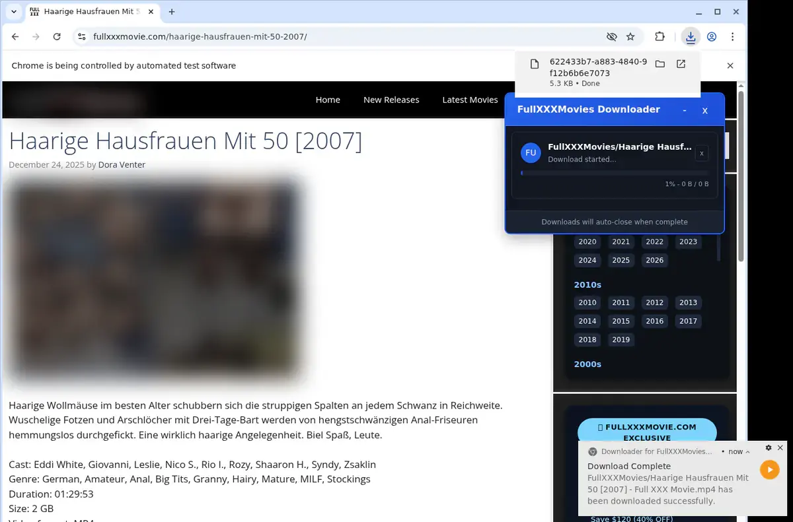Click the FULLXXXMOVIE.COM EXCLUSIVE button
This screenshot has width=793, height=522.
click(x=647, y=432)
